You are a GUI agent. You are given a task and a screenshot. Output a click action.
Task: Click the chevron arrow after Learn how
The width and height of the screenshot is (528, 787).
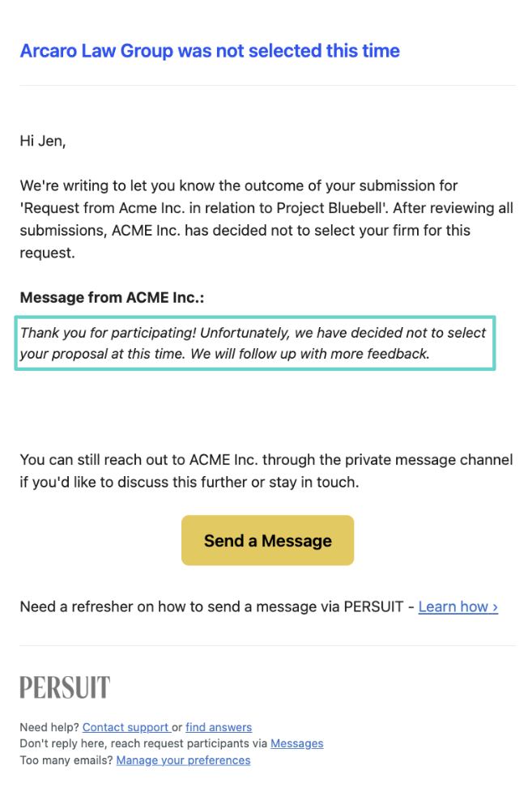tap(495, 606)
